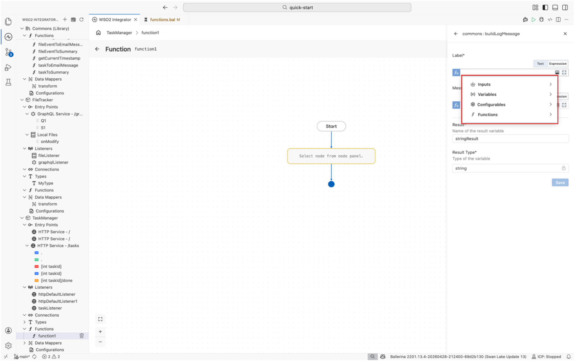
Task: Click the stringResult result name field
Action: [x=510, y=139]
